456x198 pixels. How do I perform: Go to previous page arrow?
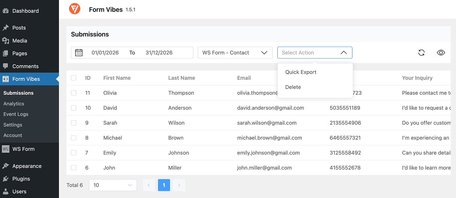click(x=149, y=185)
